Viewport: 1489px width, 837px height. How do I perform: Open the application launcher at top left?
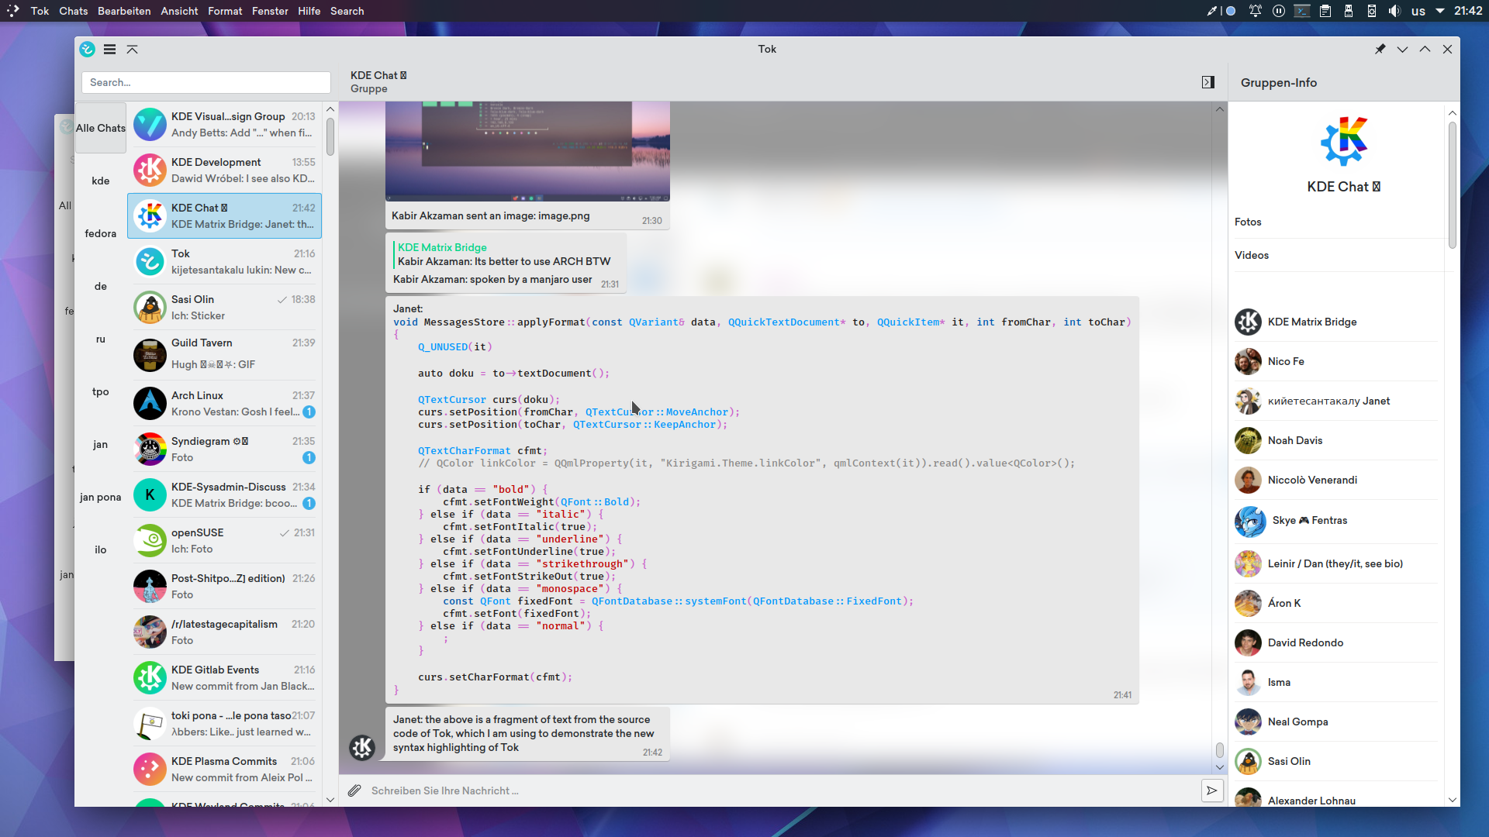tap(13, 11)
